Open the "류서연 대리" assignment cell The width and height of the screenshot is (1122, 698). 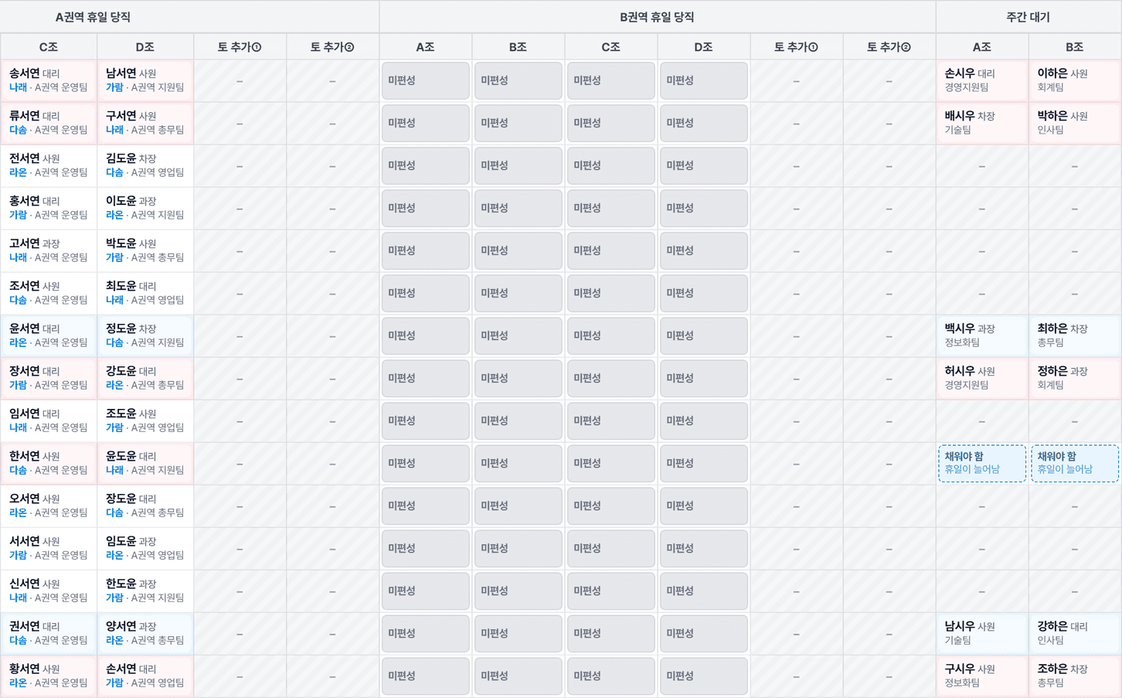click(x=49, y=123)
